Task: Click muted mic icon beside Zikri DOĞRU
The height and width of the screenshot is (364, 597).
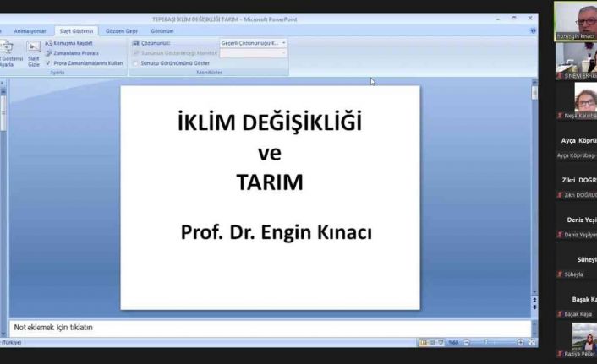Action: [560, 195]
